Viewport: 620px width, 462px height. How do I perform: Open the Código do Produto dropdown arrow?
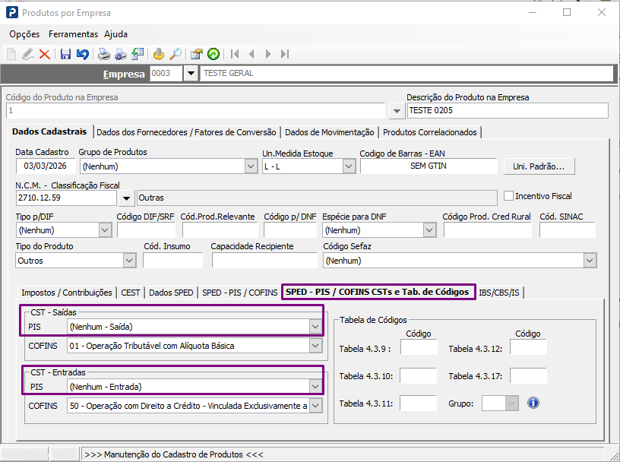(397, 111)
